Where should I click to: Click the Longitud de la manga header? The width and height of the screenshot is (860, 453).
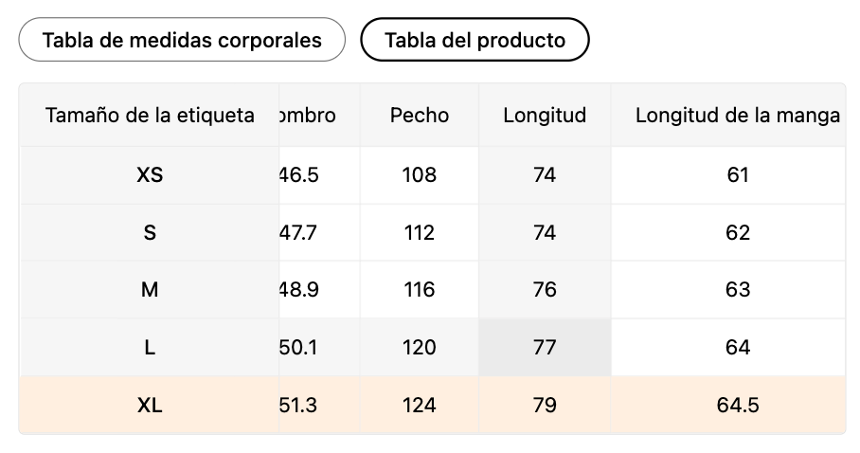click(737, 116)
